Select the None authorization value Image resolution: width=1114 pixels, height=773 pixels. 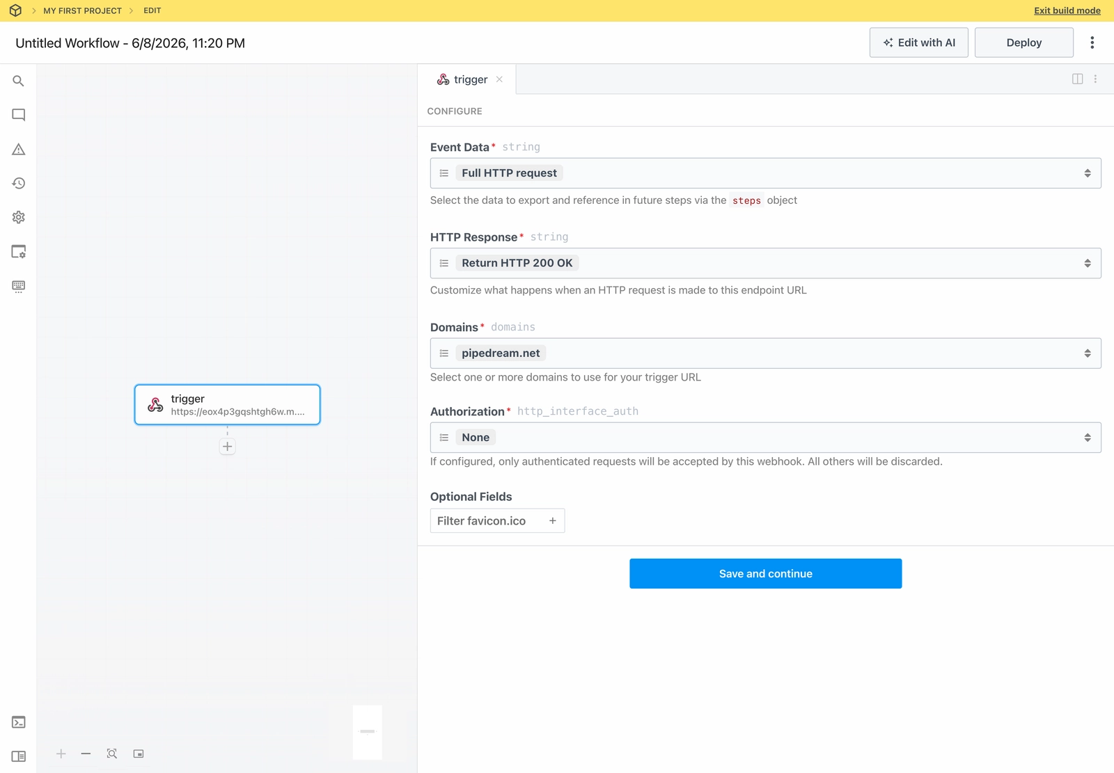[x=476, y=438]
